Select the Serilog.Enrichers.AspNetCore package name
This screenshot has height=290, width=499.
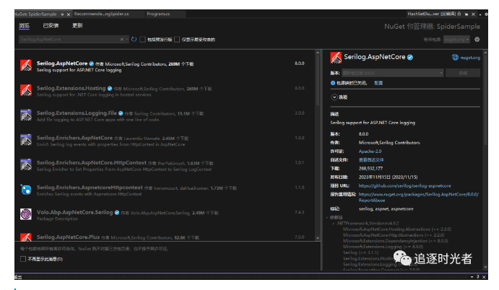pos(74,138)
